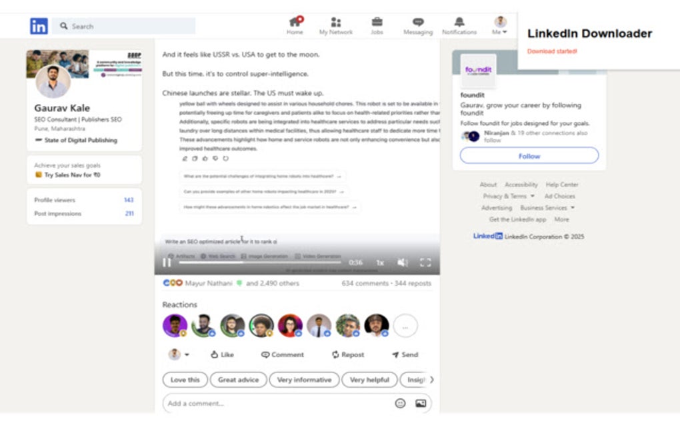
Task: Expand the Privacy & Terms menu
Action: point(505,196)
